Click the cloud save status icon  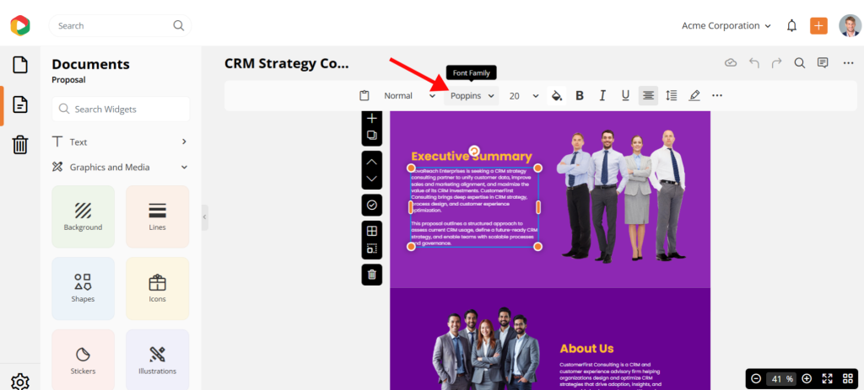tap(731, 62)
